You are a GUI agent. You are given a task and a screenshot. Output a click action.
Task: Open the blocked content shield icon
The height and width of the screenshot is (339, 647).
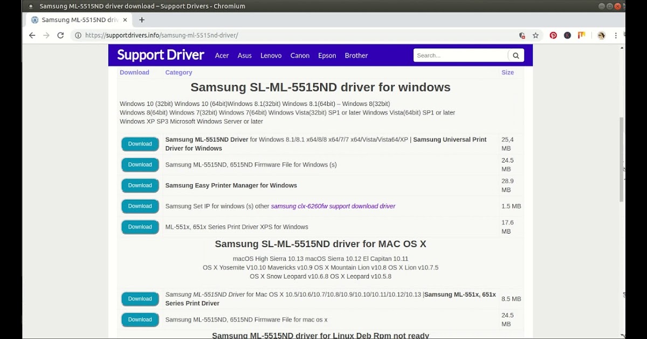point(522,36)
